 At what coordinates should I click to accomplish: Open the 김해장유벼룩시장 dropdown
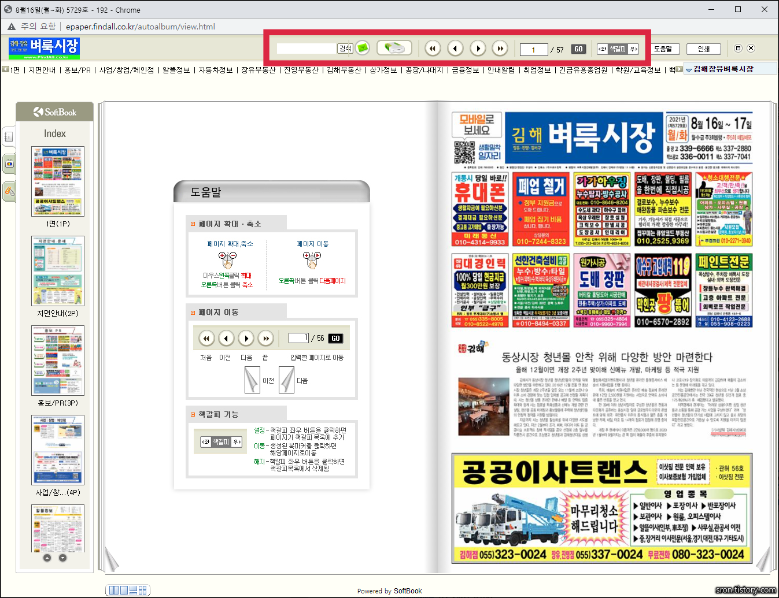tap(730, 69)
